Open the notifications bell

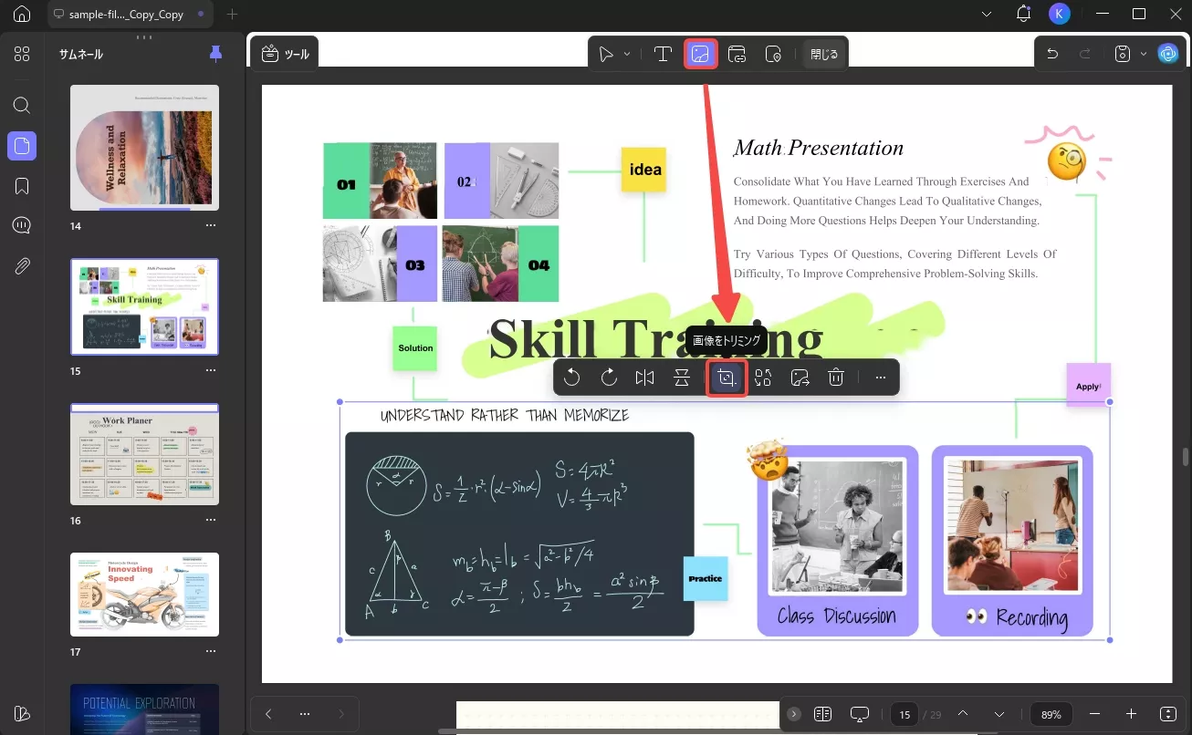[x=1023, y=14]
